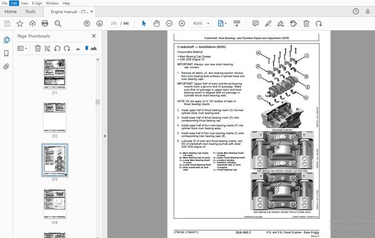375x238 pixels.
Task: Zoom in with the plus button
Action: pos(182,24)
